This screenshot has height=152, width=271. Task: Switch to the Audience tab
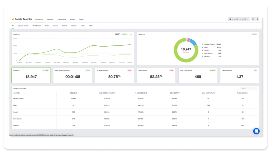click(50, 19)
